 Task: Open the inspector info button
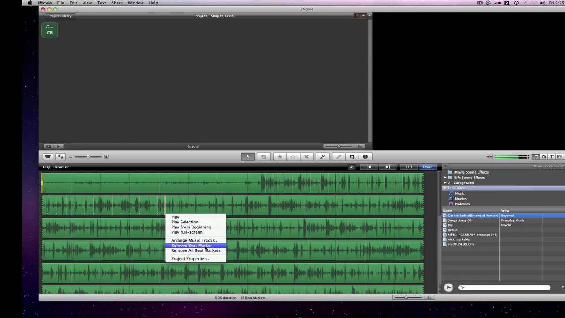365,157
